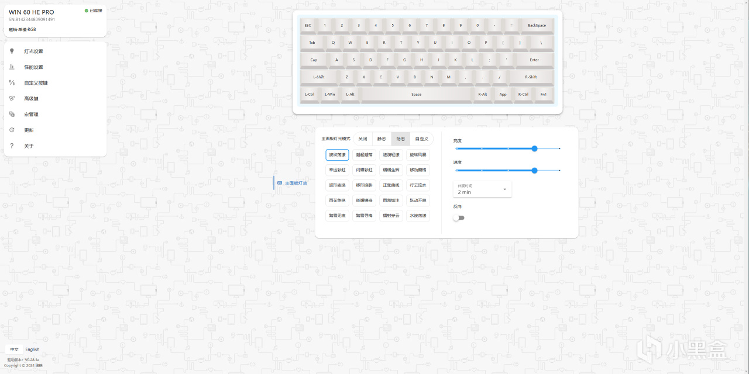Select the Tab key on keyboard preview
This screenshot has height=374, width=749.
tap(312, 43)
